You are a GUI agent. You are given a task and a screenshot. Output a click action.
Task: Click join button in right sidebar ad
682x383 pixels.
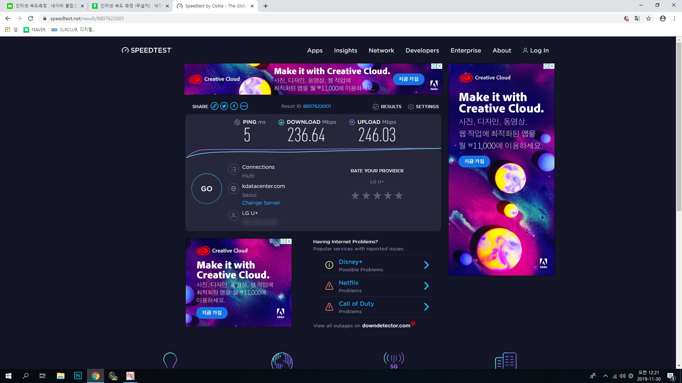click(474, 161)
